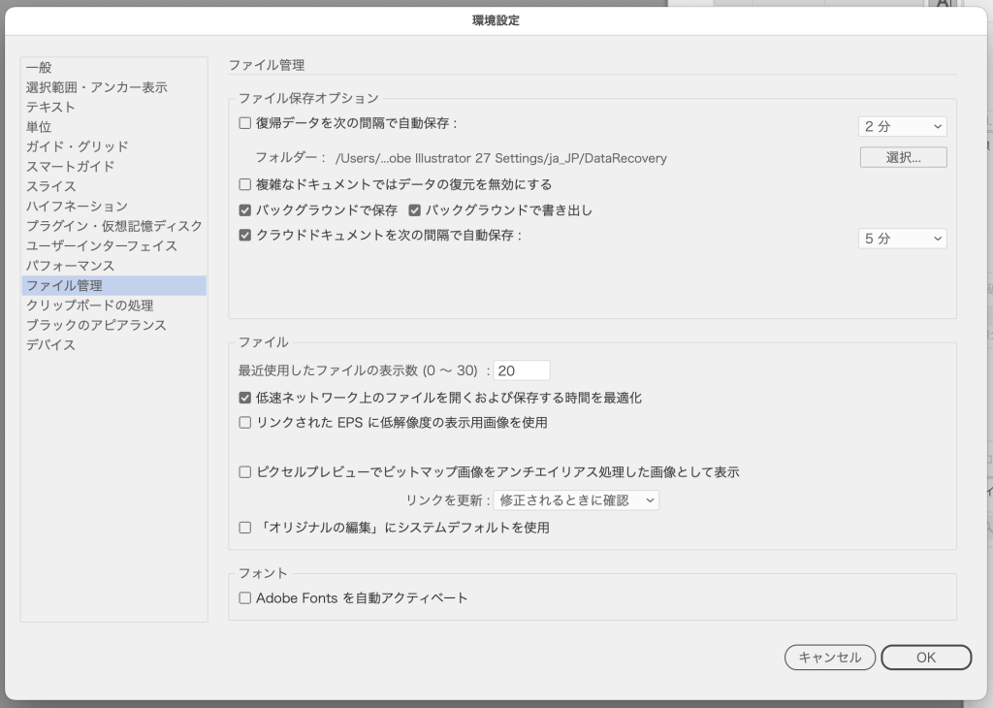This screenshot has width=993, height=708.
Task: Enable 復帰データを次の間隔で自動保存 checkbox
Action: point(245,124)
